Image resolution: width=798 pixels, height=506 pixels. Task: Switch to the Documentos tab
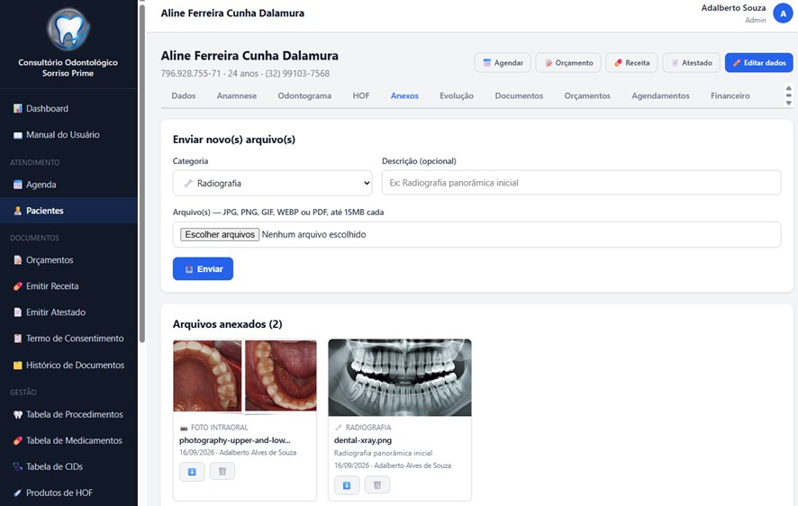click(519, 95)
